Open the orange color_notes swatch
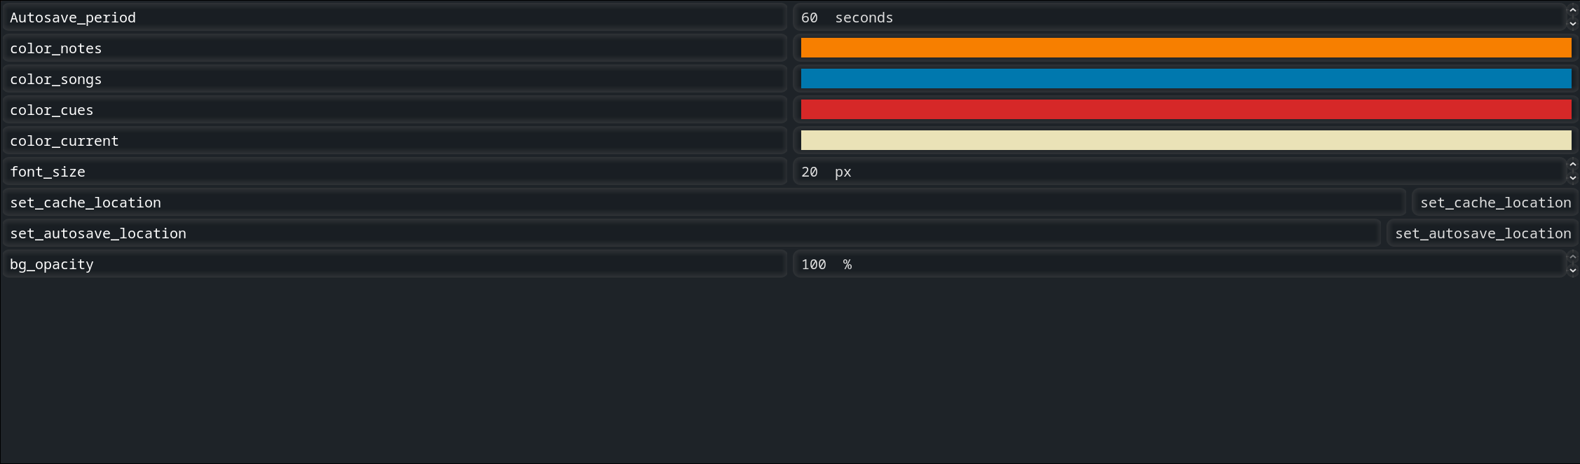Image resolution: width=1580 pixels, height=464 pixels. click(x=1185, y=48)
